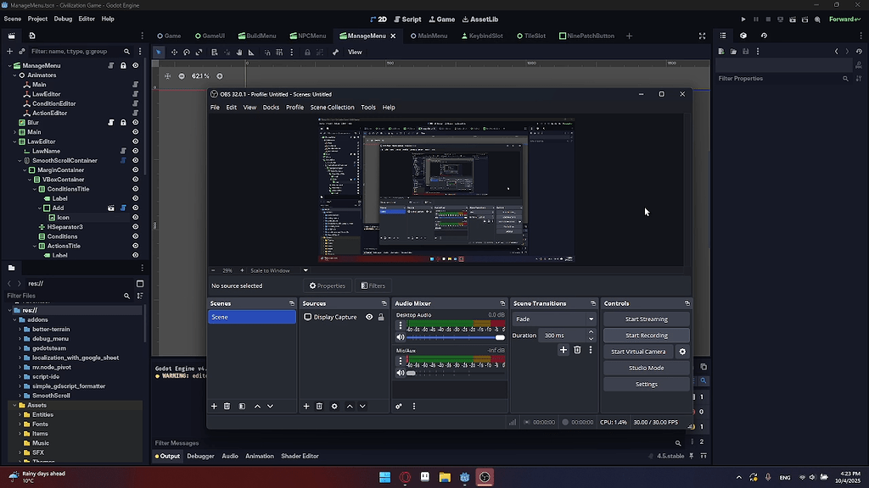Expand the Main node in scene tree
This screenshot has height=488, width=869.
pos(15,132)
